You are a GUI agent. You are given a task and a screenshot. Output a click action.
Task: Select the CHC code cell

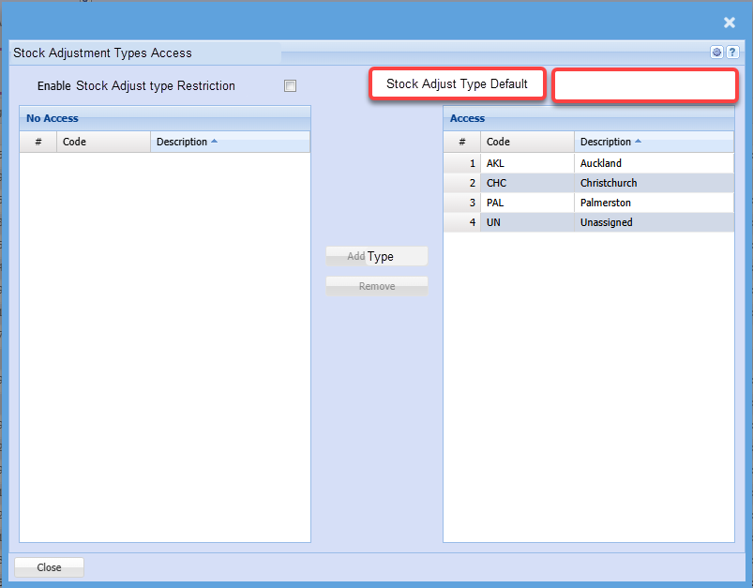pos(527,183)
